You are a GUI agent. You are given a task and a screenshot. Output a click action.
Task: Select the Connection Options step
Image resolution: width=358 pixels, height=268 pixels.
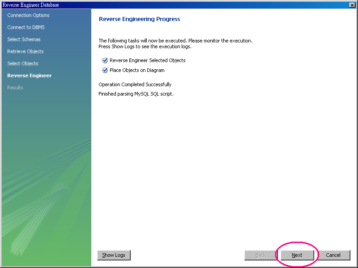click(28, 15)
